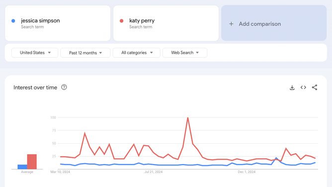Open the All categories dropdown
This screenshot has width=332, height=187.
tap(137, 53)
